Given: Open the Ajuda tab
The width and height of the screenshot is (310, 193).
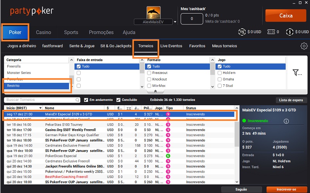Looking at the screenshot, I should tap(129, 32).
